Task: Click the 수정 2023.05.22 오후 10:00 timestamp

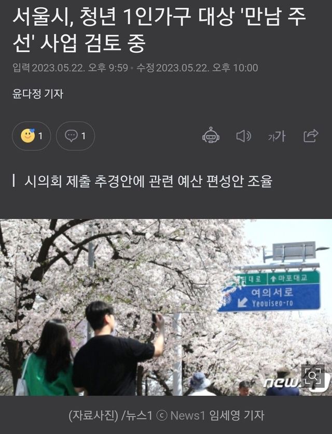Action: [x=197, y=68]
